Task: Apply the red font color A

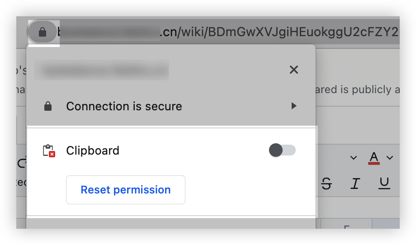Action: (374, 158)
